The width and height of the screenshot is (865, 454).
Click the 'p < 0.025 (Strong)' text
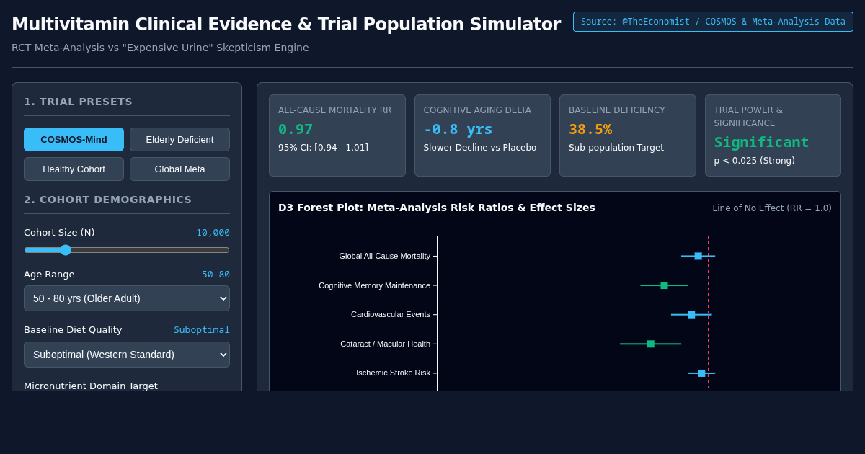(x=755, y=161)
